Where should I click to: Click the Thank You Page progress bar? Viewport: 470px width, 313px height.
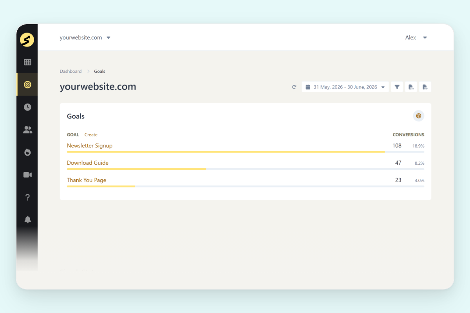[x=246, y=186]
